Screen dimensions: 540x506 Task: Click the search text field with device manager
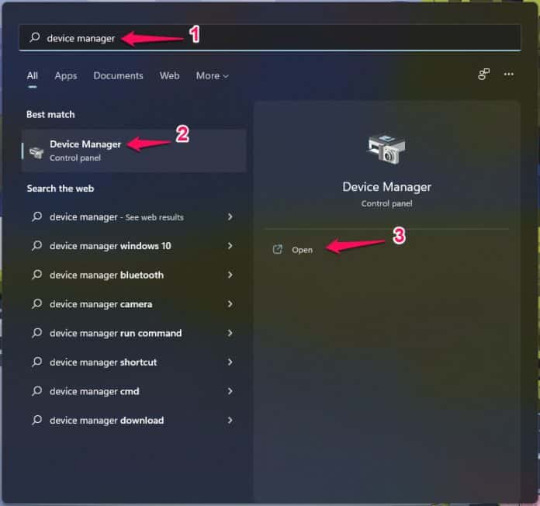pyautogui.click(x=270, y=38)
